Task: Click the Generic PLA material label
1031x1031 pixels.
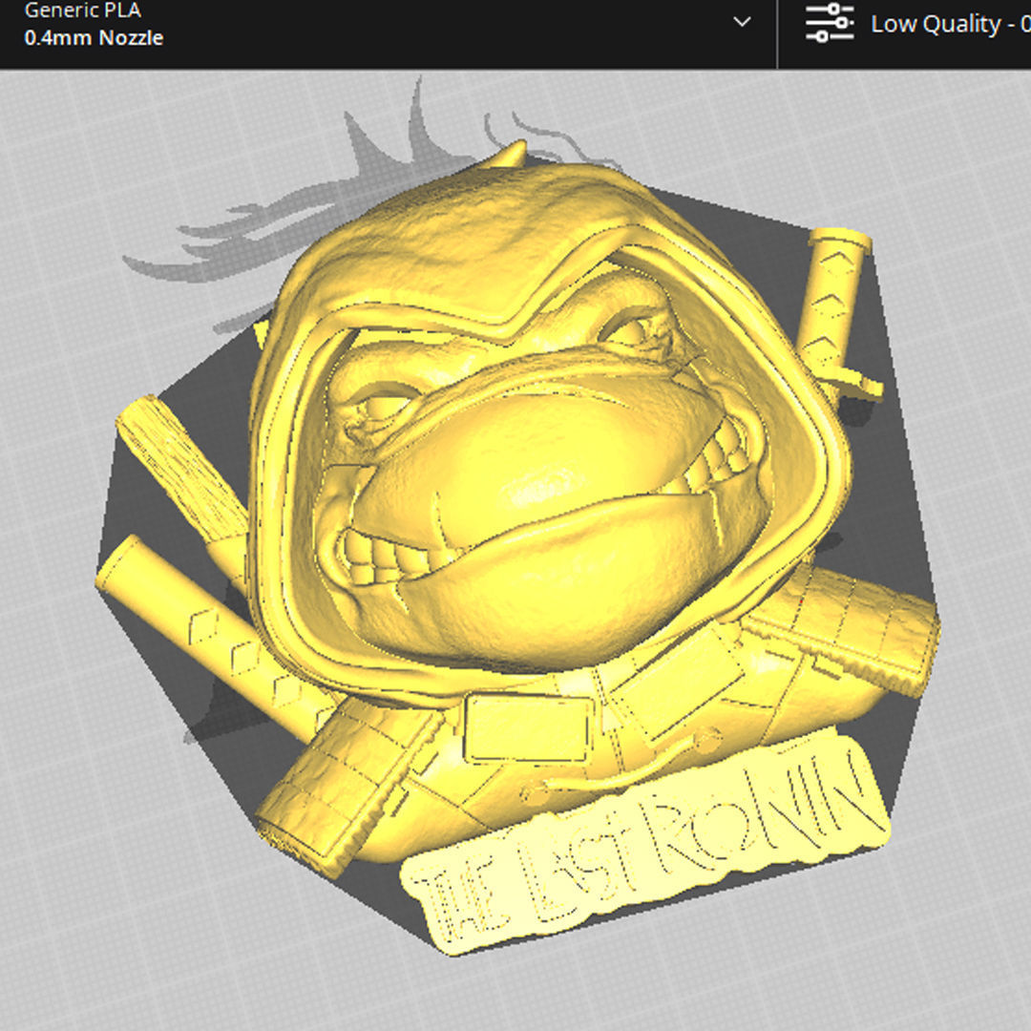Action: [x=82, y=11]
